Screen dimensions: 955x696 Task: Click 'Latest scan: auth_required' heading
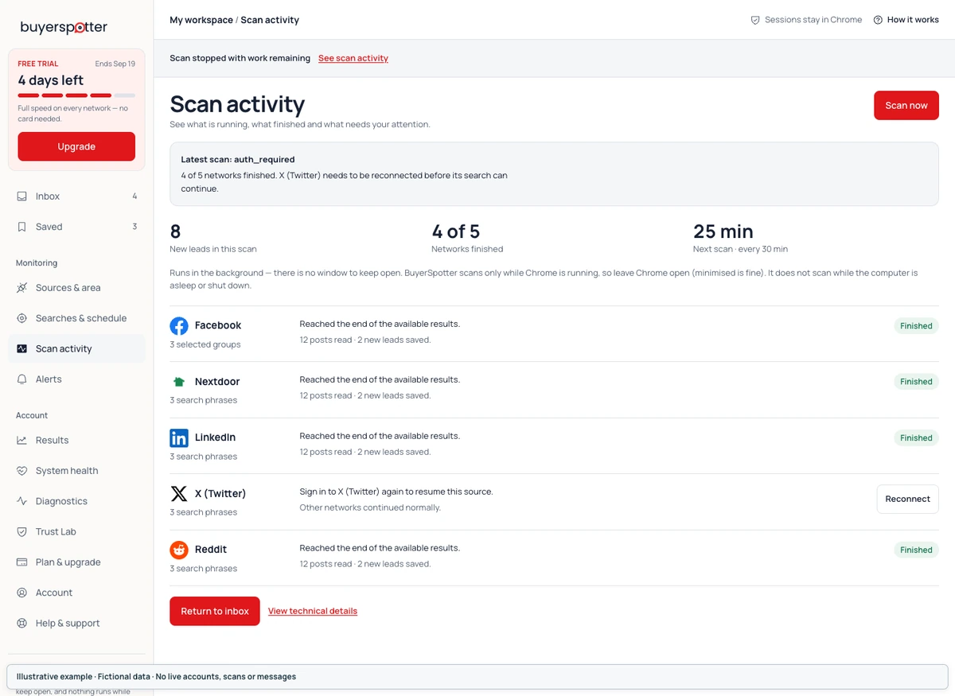pyautogui.click(x=238, y=159)
